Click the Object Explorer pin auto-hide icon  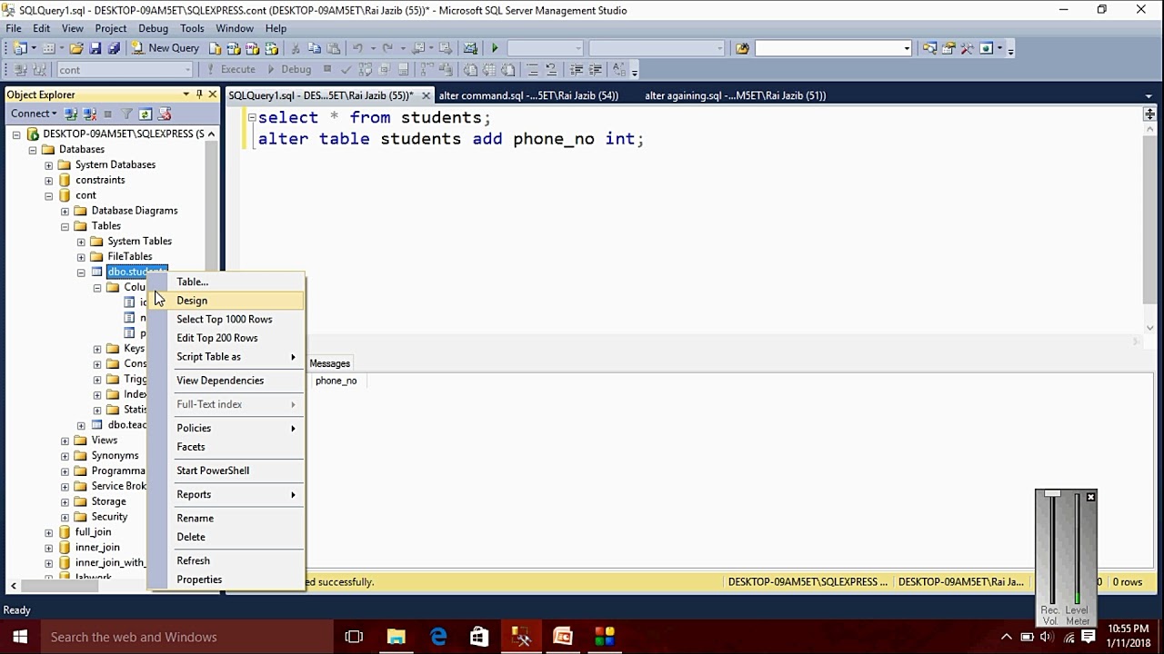pos(199,94)
